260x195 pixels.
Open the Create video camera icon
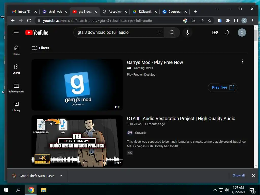coord(215,32)
